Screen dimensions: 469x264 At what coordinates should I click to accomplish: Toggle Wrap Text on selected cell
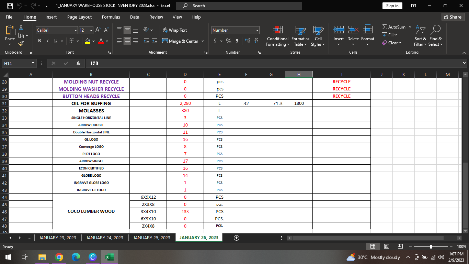(175, 30)
